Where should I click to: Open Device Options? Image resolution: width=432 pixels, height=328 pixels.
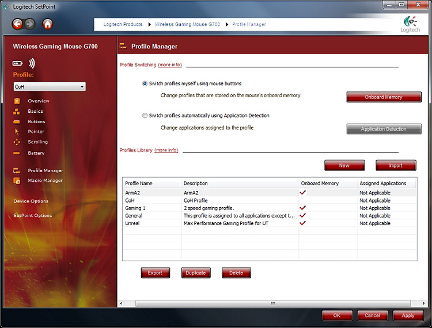(x=31, y=201)
